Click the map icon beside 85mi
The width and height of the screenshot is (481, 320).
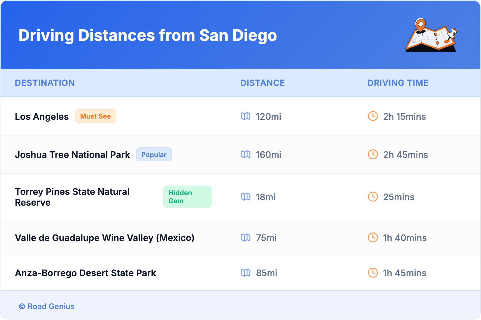(246, 273)
